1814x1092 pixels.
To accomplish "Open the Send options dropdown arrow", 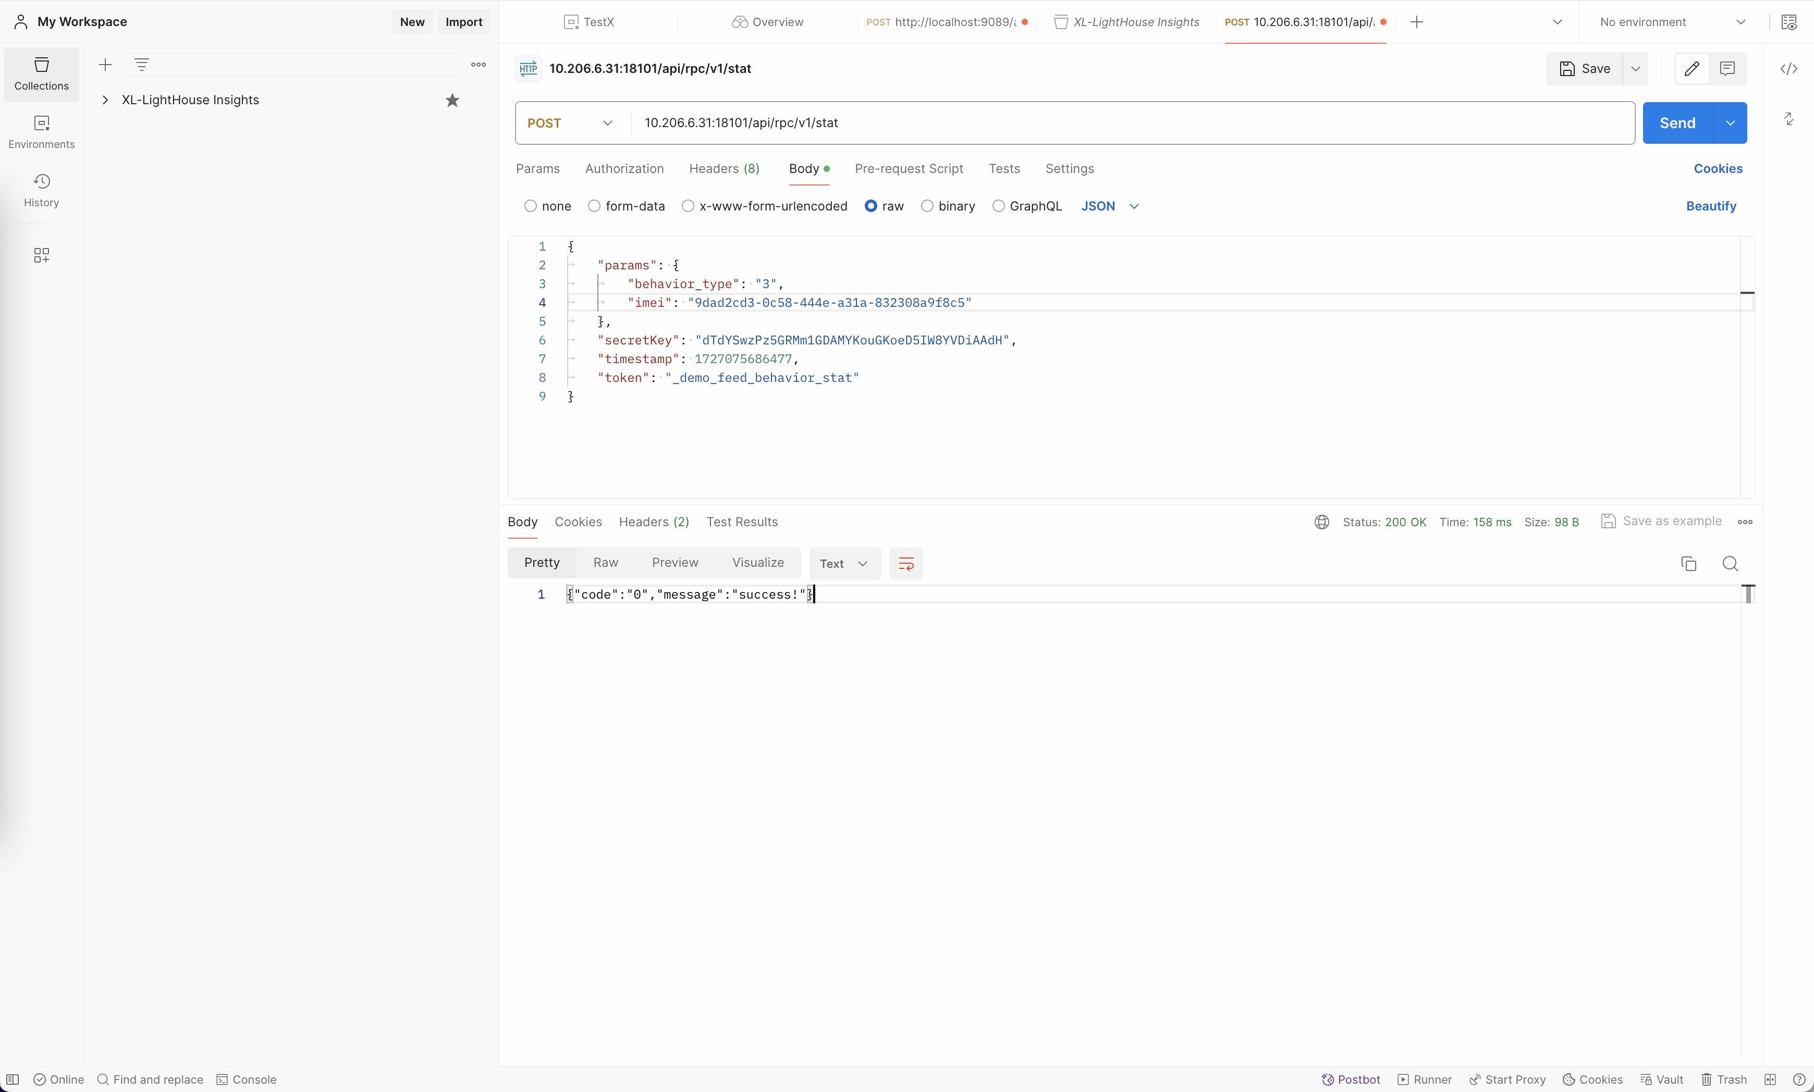I will pos(1730,123).
